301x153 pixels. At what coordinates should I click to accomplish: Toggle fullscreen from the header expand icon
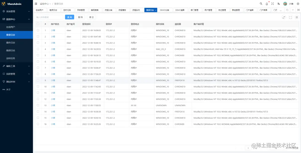(x=273, y=4)
